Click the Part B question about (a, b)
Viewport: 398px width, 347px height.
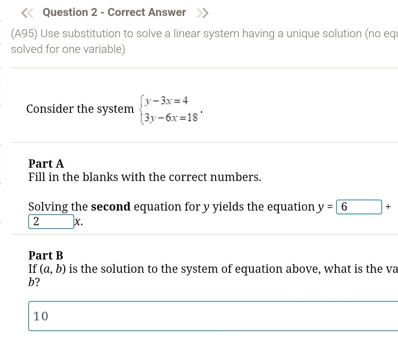click(x=213, y=269)
